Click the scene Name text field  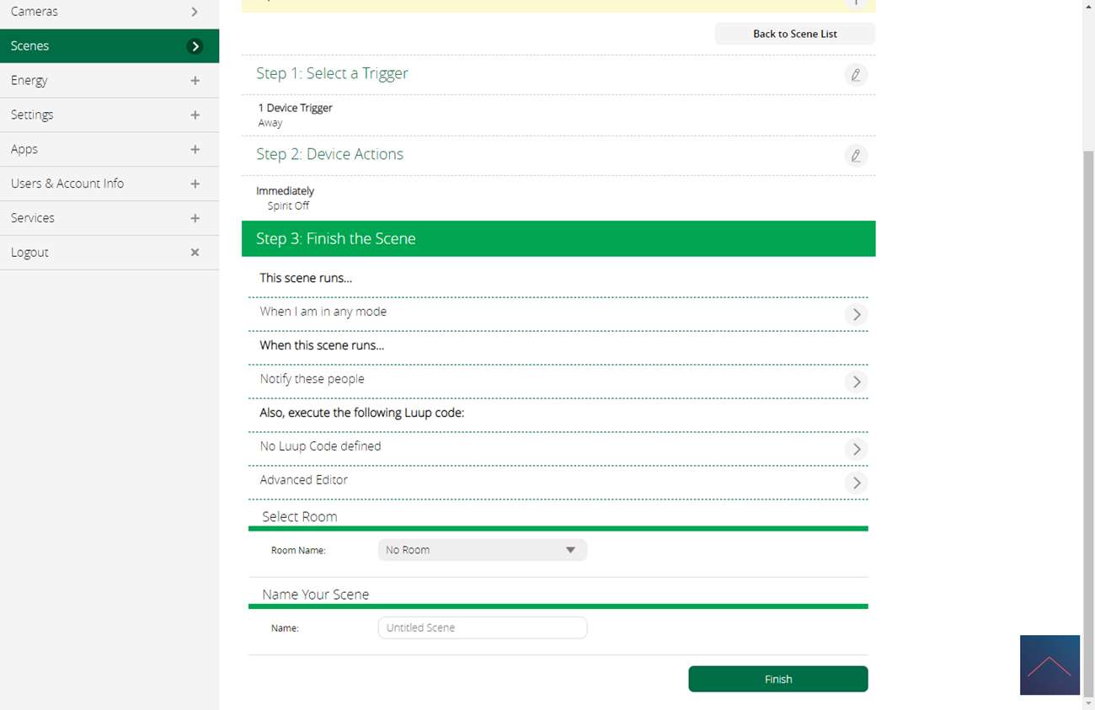tap(482, 627)
